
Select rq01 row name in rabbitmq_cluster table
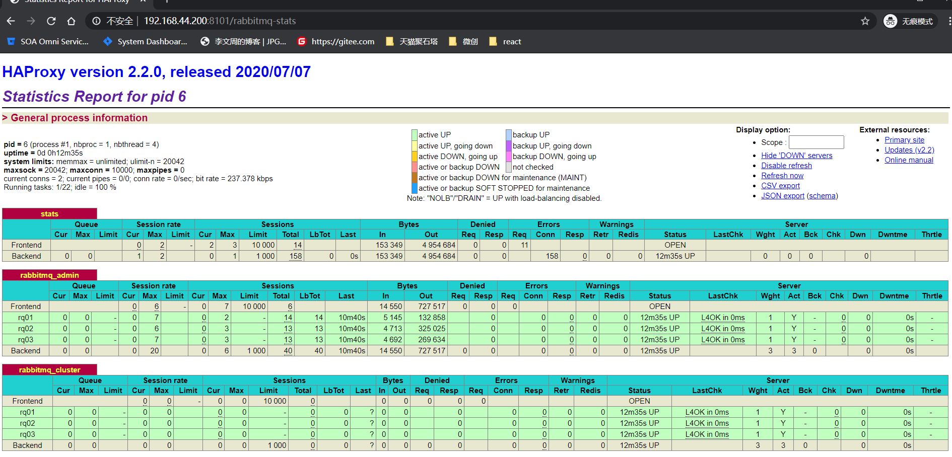click(28, 412)
